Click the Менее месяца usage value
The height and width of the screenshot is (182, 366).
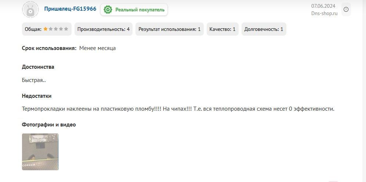pyautogui.click(x=98, y=49)
